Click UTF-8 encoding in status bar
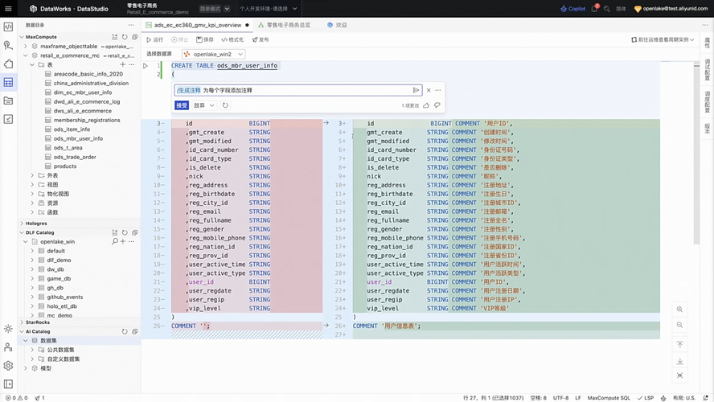The height and width of the screenshot is (402, 714). click(x=560, y=398)
